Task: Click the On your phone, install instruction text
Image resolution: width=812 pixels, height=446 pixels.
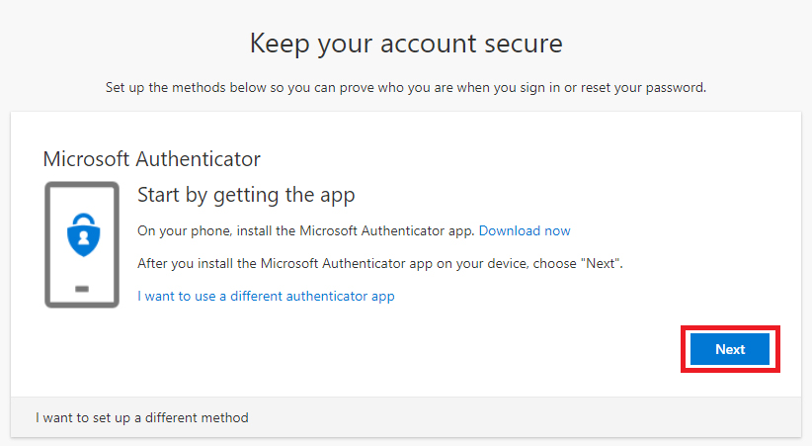Action: [x=305, y=230]
